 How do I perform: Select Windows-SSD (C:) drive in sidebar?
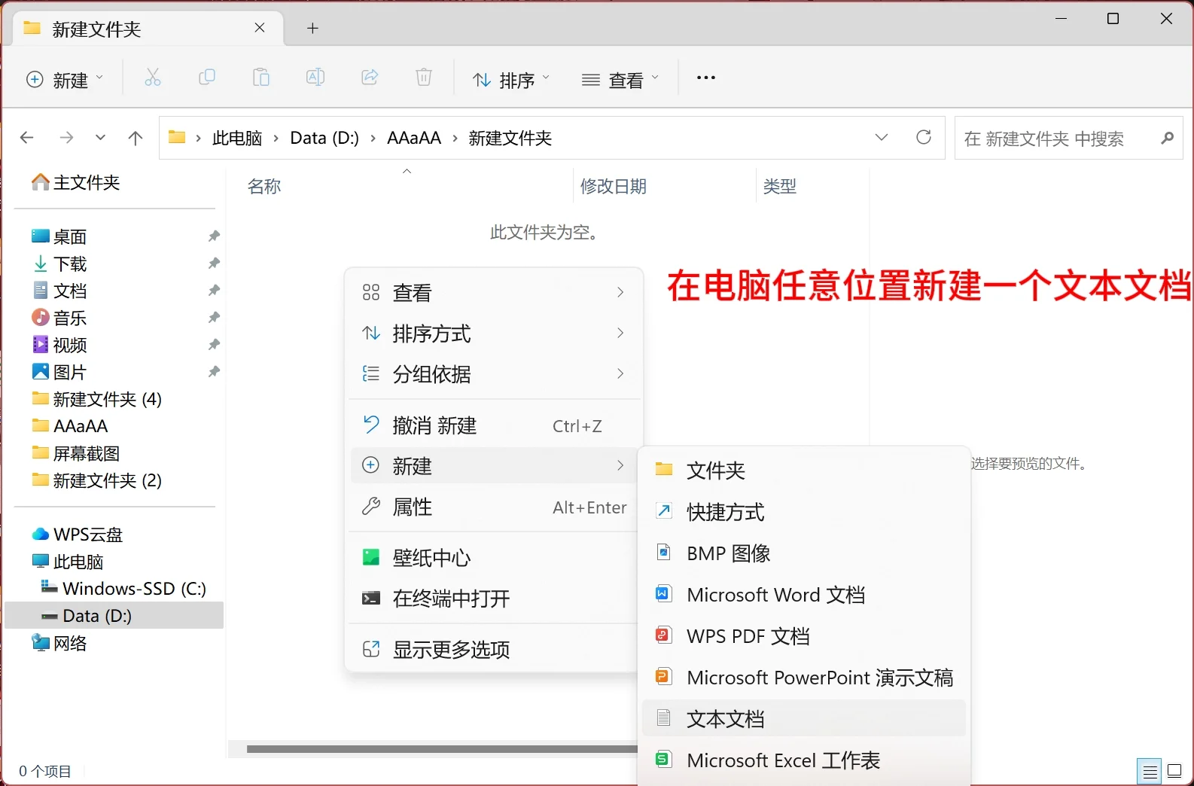(x=123, y=589)
